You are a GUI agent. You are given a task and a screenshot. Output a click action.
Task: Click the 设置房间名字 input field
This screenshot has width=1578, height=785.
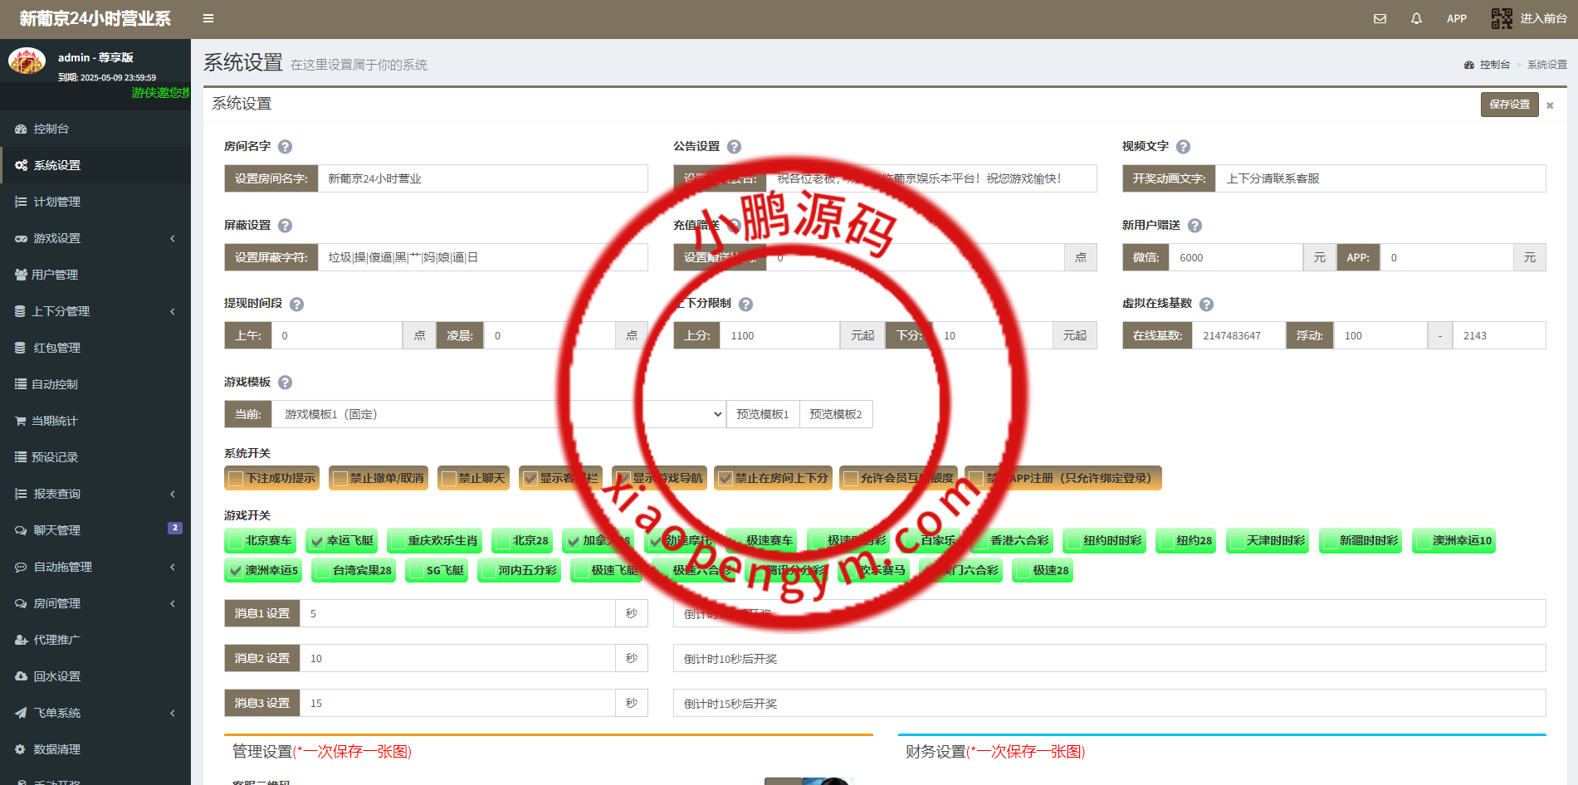[481, 178]
